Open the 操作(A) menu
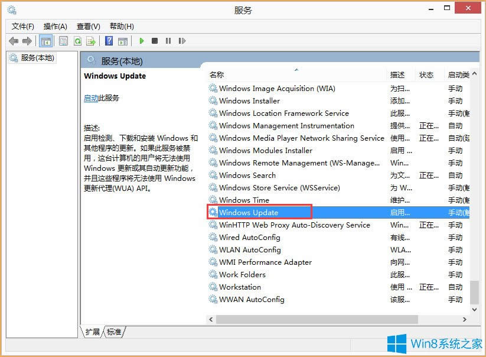This screenshot has height=357, width=486. click(55, 26)
